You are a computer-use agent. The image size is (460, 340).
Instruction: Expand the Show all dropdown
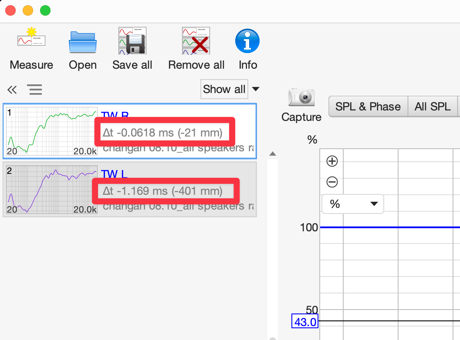pos(256,89)
